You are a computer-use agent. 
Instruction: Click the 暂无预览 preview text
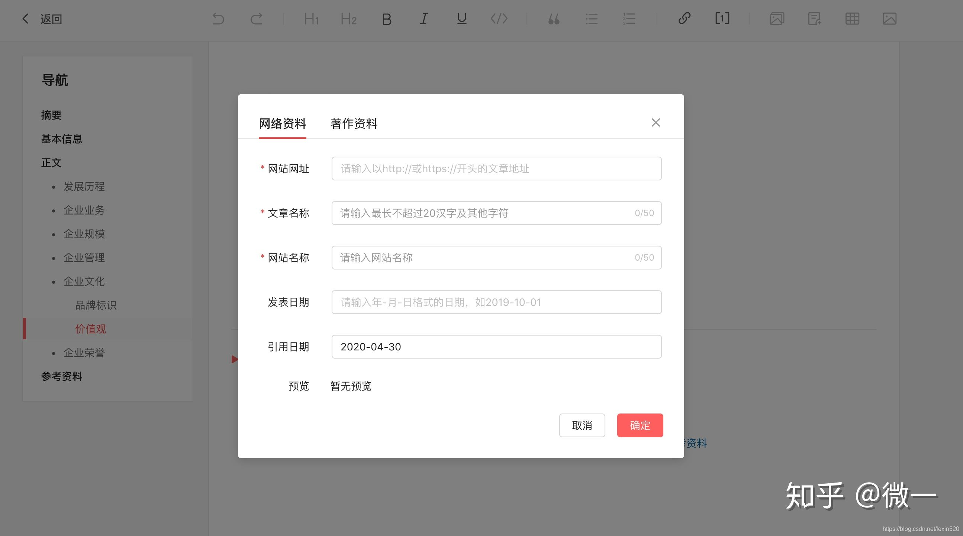[351, 386]
